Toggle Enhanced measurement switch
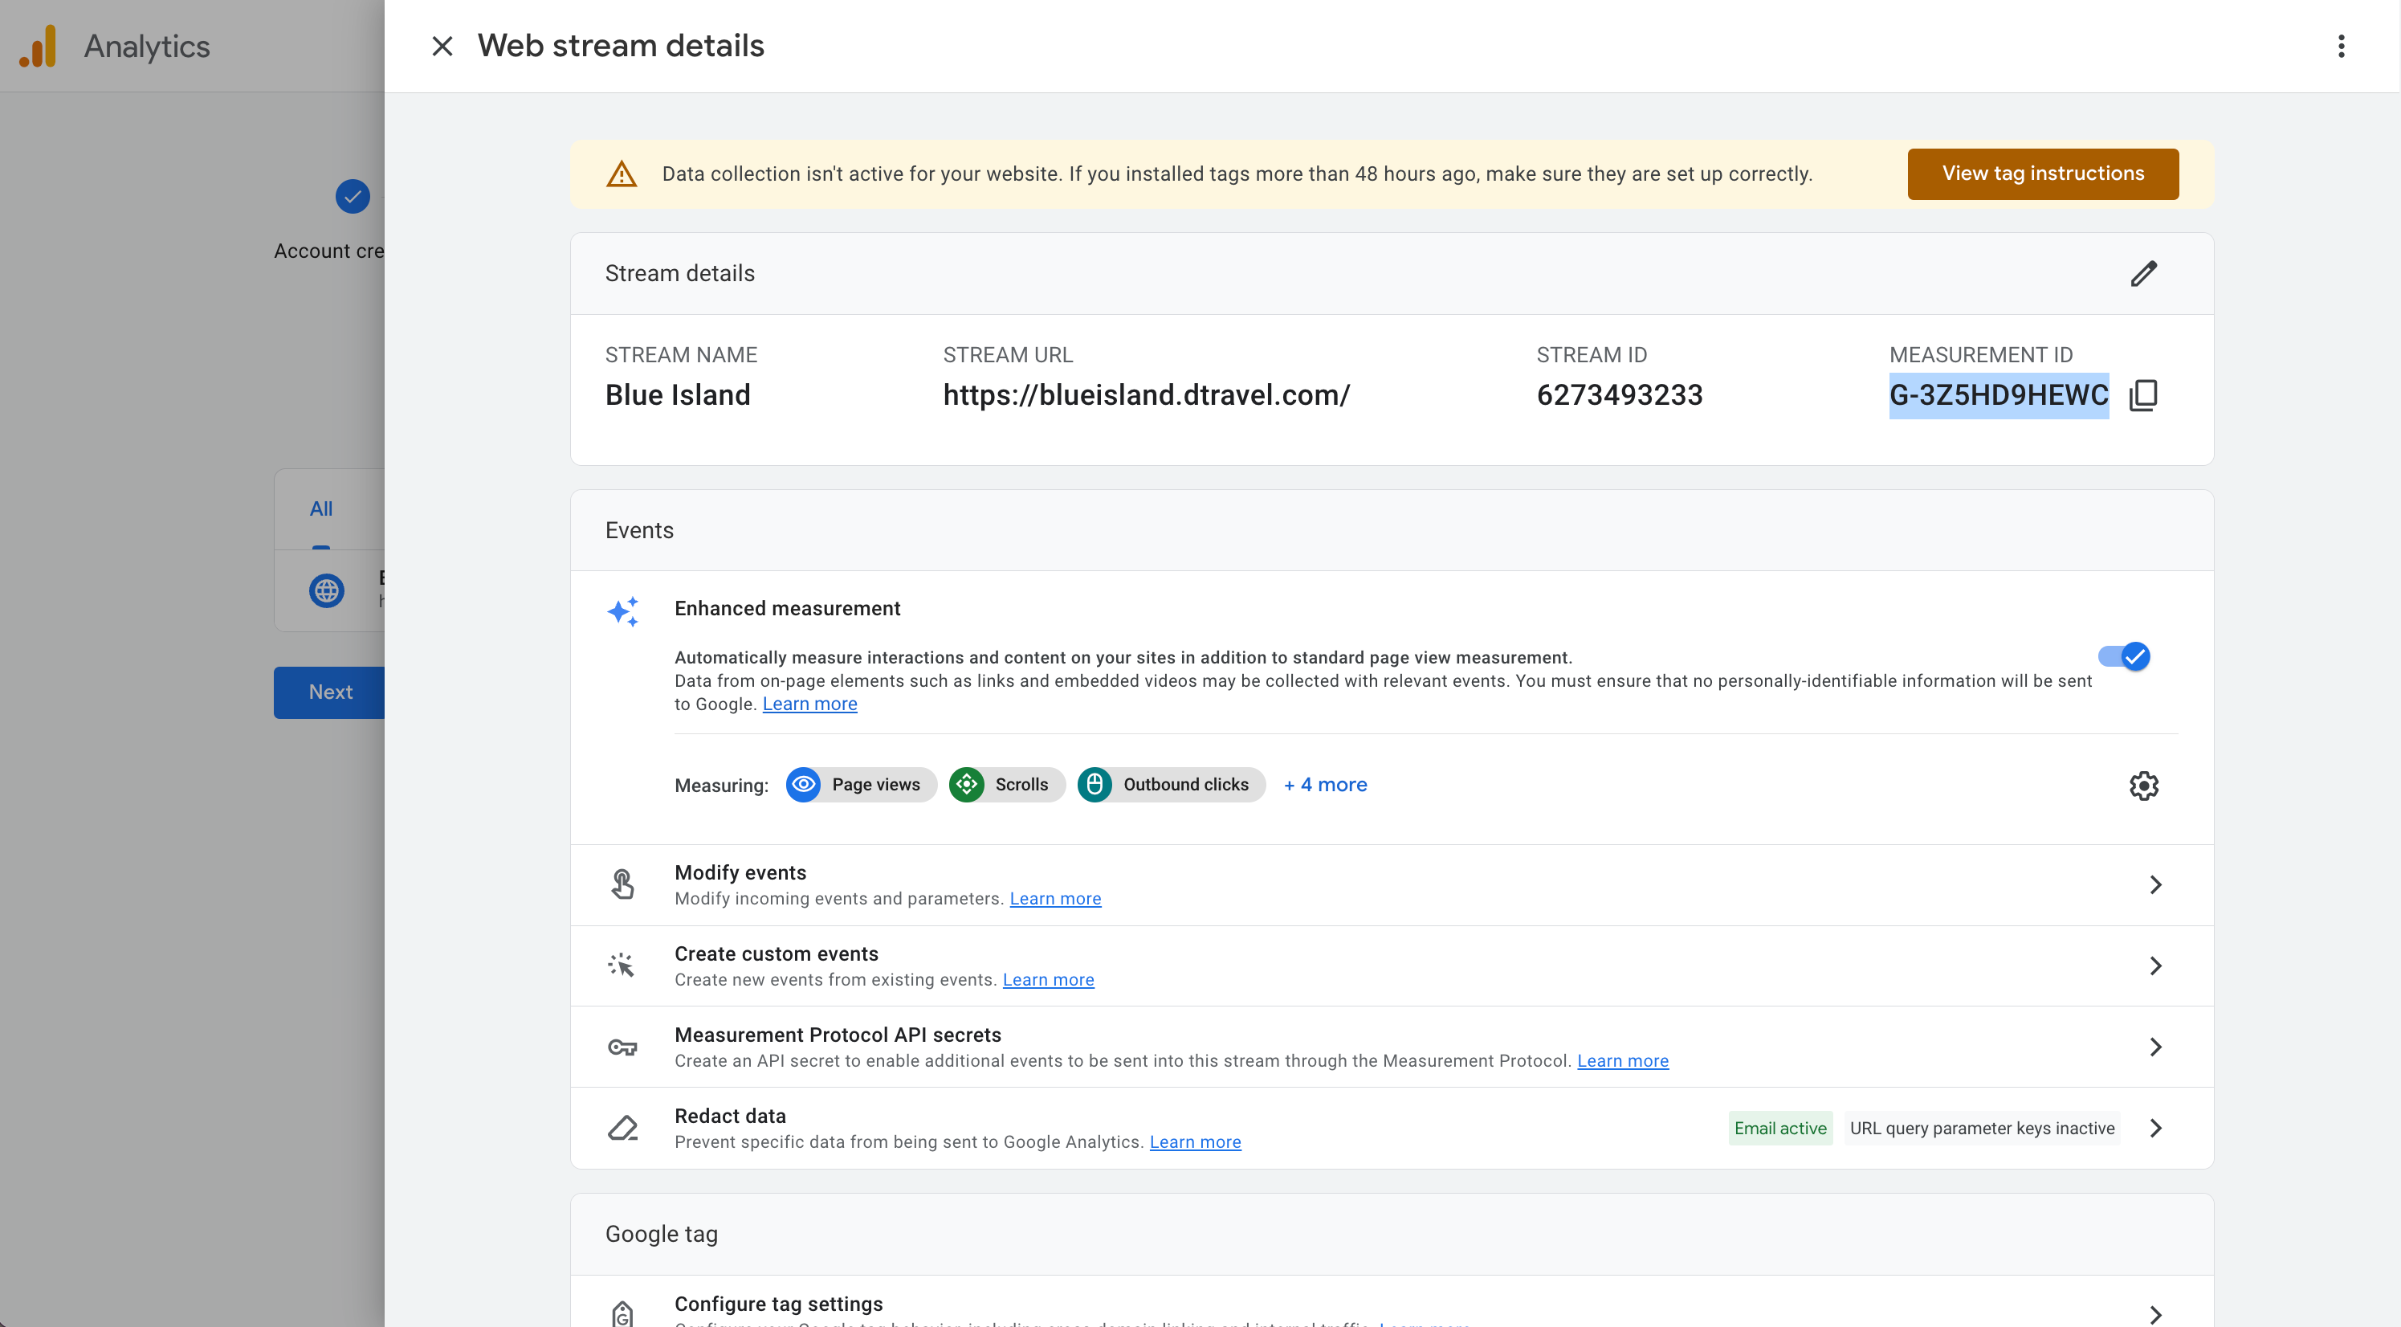This screenshot has width=2401, height=1327. (2123, 656)
